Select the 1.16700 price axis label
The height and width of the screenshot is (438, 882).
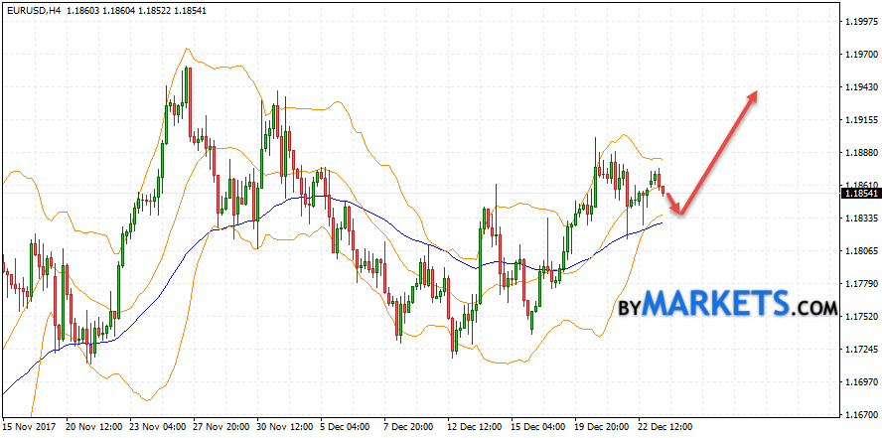tap(860, 414)
